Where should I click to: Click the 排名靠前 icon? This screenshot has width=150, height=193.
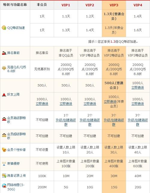[4, 53]
